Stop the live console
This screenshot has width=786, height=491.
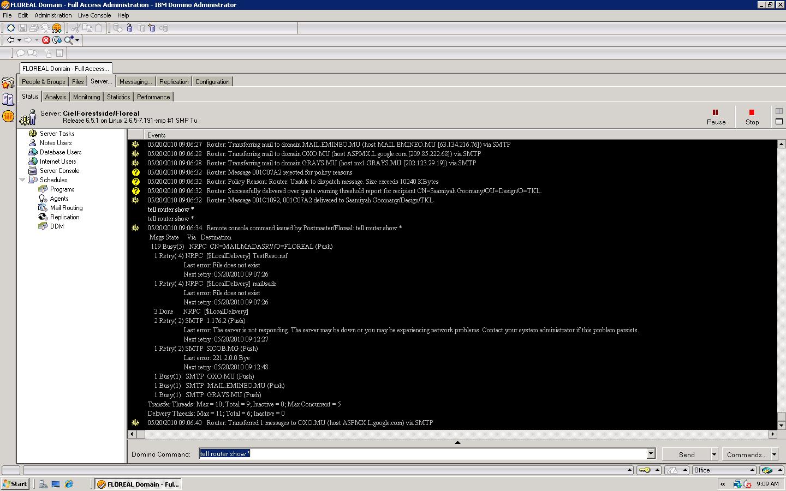[x=752, y=117]
